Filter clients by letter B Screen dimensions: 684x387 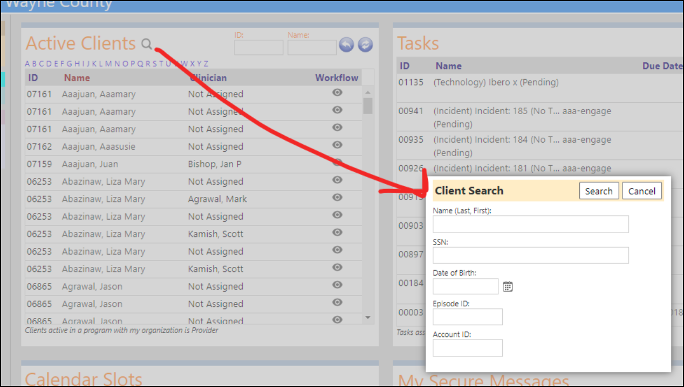(x=35, y=64)
